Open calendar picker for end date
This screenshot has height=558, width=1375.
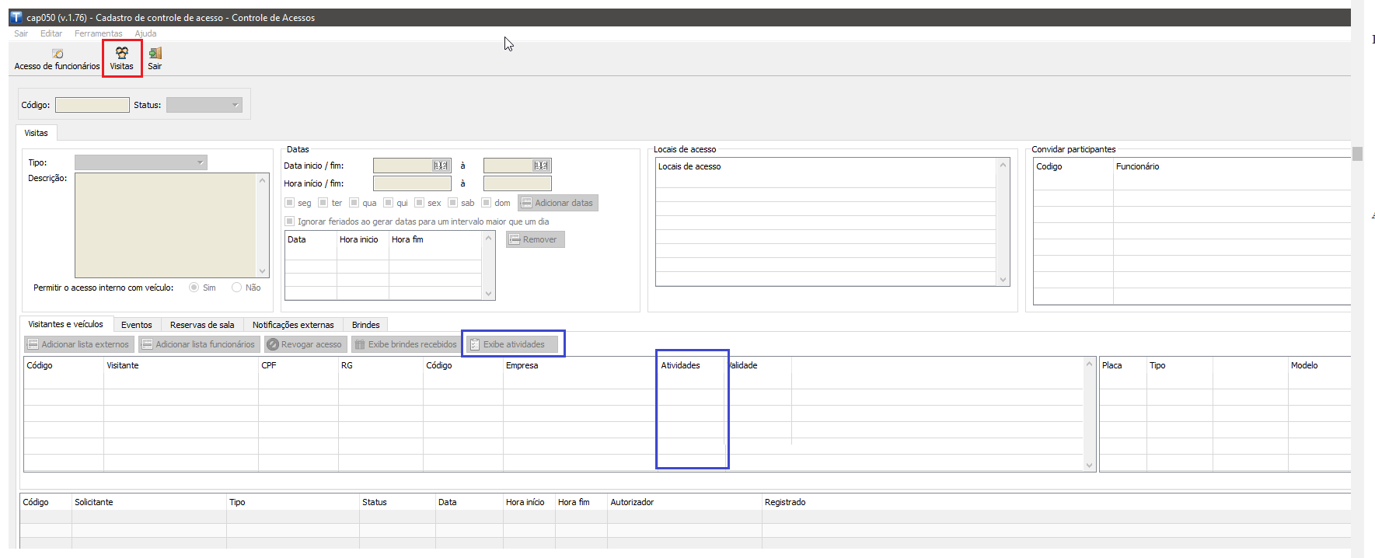point(541,166)
